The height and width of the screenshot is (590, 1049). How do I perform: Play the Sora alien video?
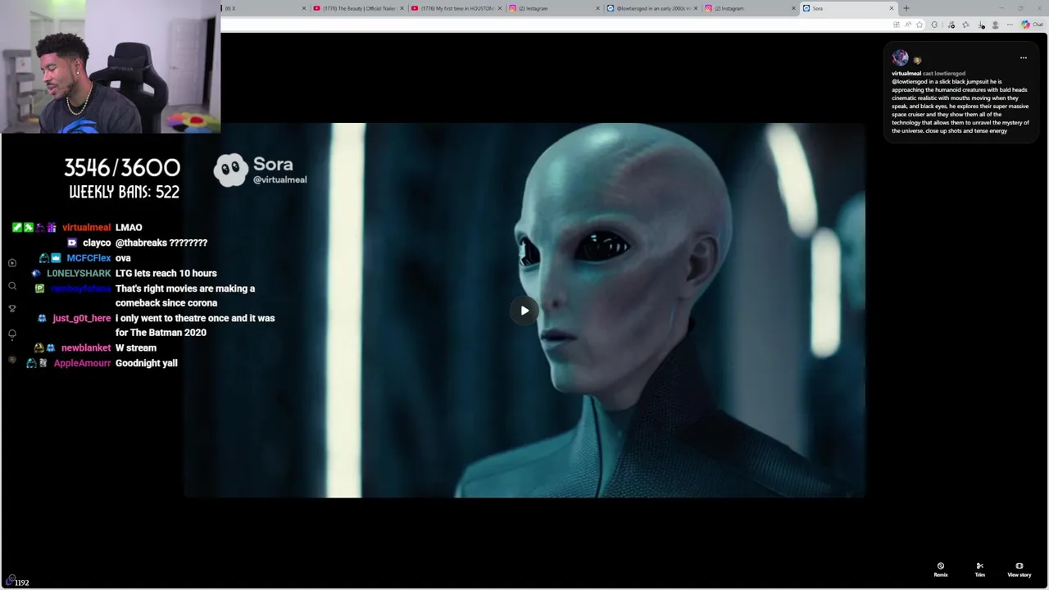[x=524, y=311]
